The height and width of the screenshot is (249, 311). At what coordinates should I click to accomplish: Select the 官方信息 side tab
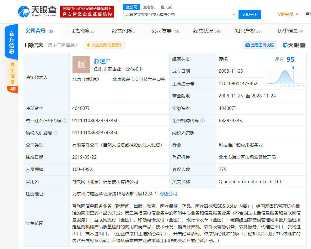(12, 42)
